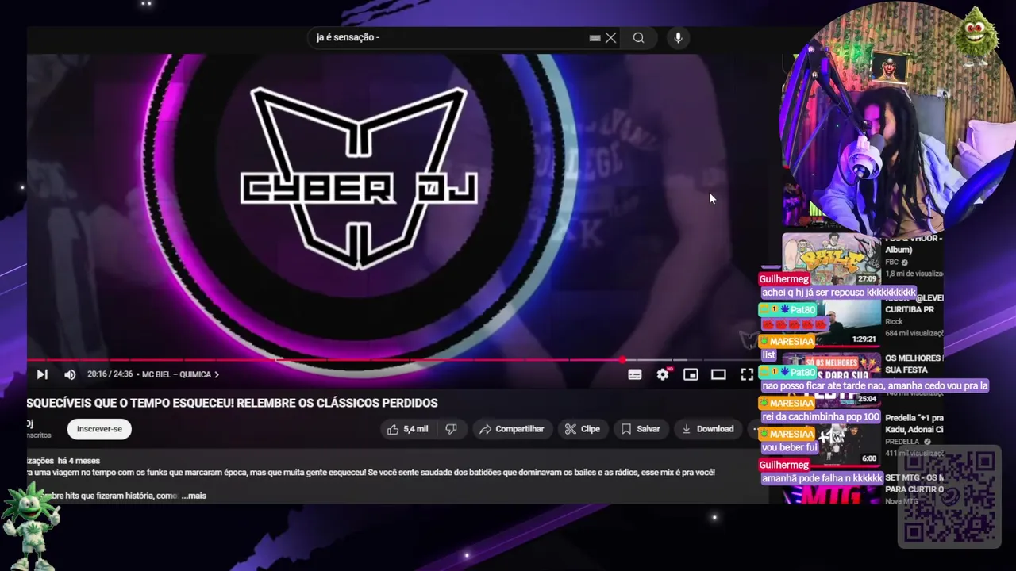Switch to miniplayer mode
The height and width of the screenshot is (571, 1016).
691,374
